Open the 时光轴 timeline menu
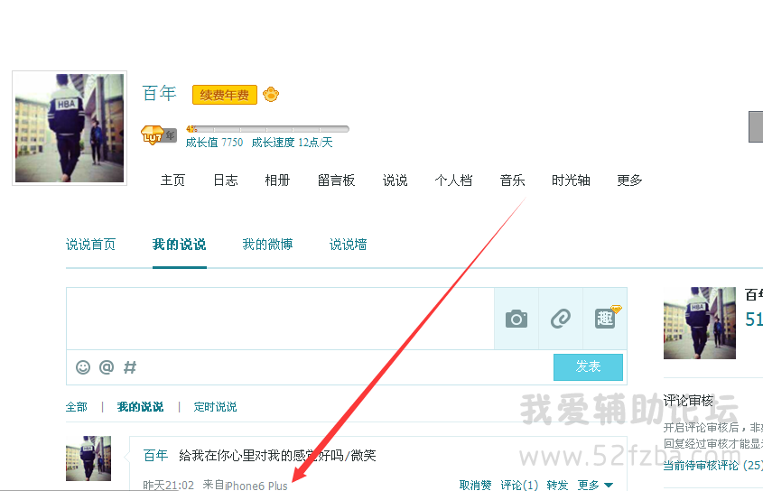 point(571,181)
